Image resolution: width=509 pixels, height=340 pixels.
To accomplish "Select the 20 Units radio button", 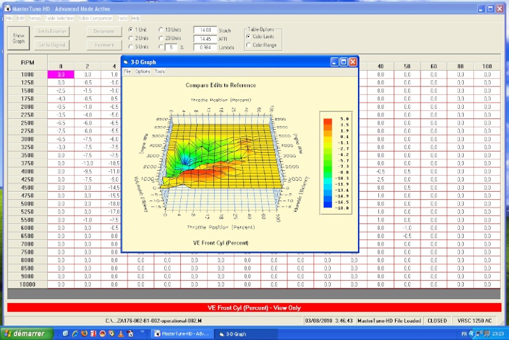I will [x=161, y=38].
